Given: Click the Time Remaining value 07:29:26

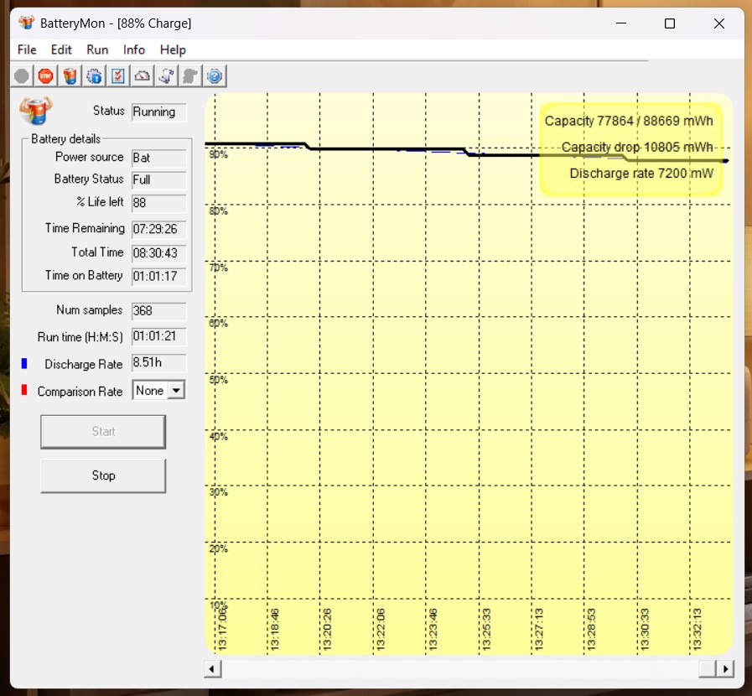Looking at the screenshot, I should (158, 229).
